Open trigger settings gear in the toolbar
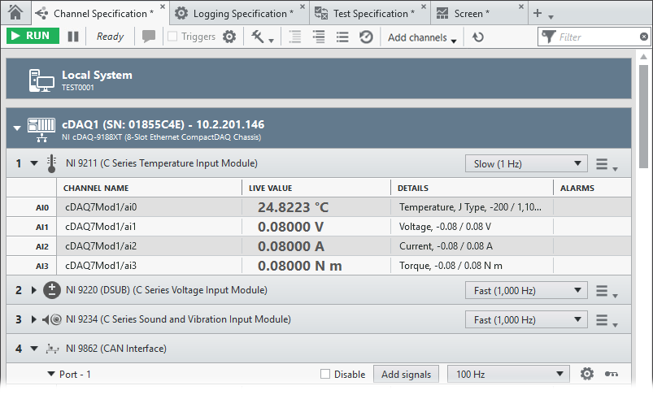653x399 pixels. [x=229, y=37]
